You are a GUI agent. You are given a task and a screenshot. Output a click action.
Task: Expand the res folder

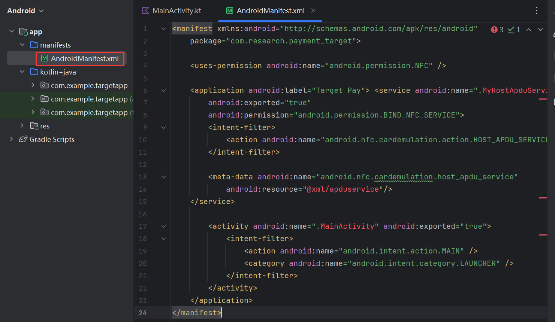click(22, 126)
